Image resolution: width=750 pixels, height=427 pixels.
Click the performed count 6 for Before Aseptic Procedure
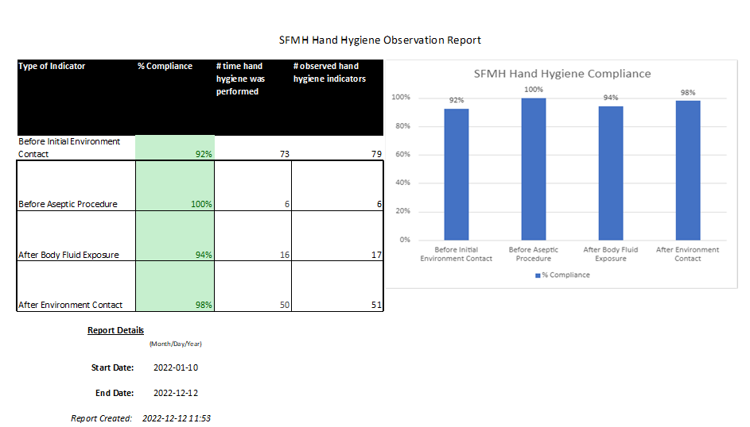(253, 186)
